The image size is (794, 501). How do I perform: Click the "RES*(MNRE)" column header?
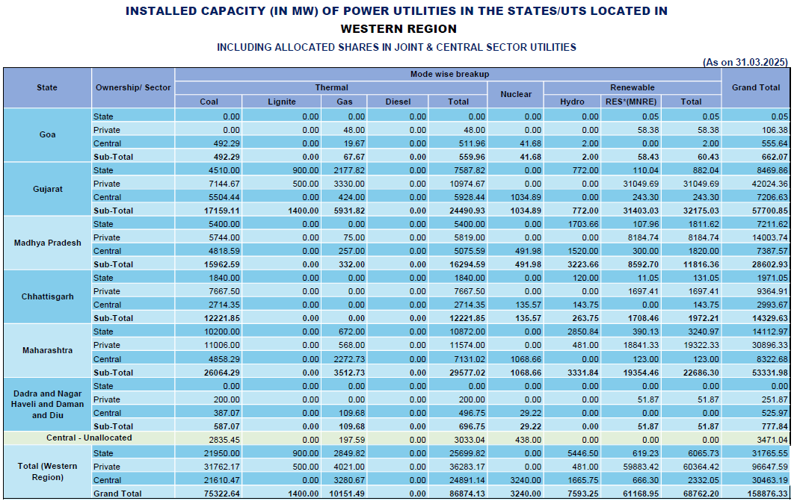pos(631,102)
